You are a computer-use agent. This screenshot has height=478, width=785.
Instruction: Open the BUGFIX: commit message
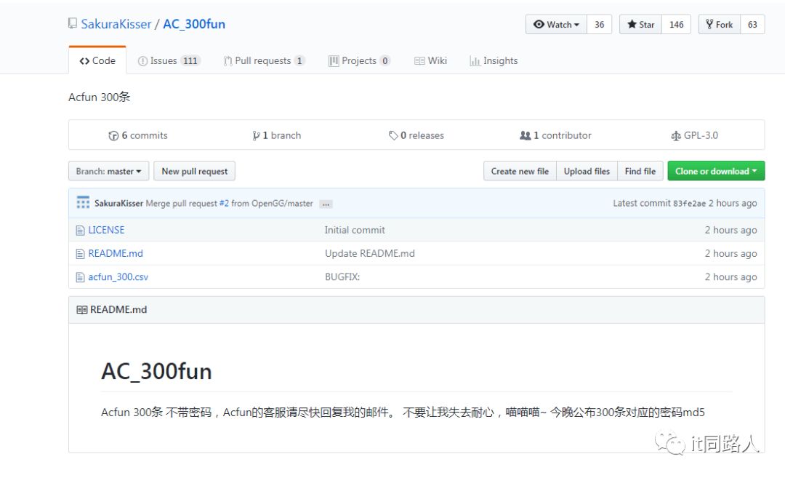[x=342, y=276]
